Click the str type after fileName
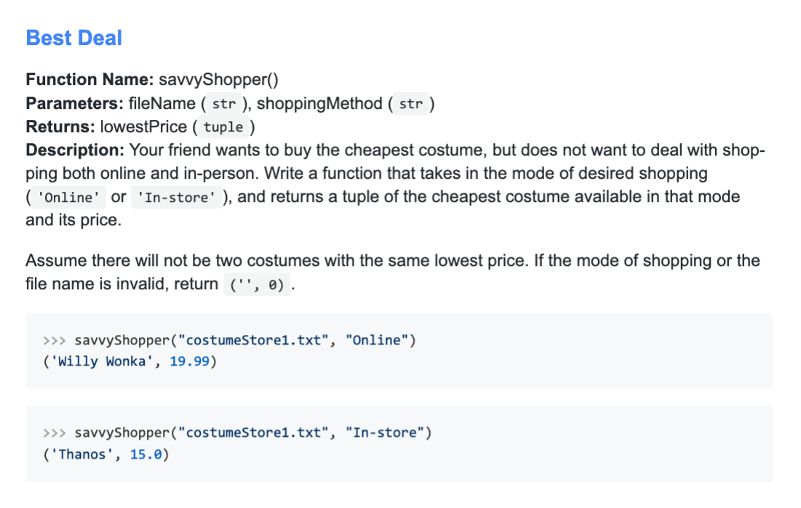 coord(224,104)
